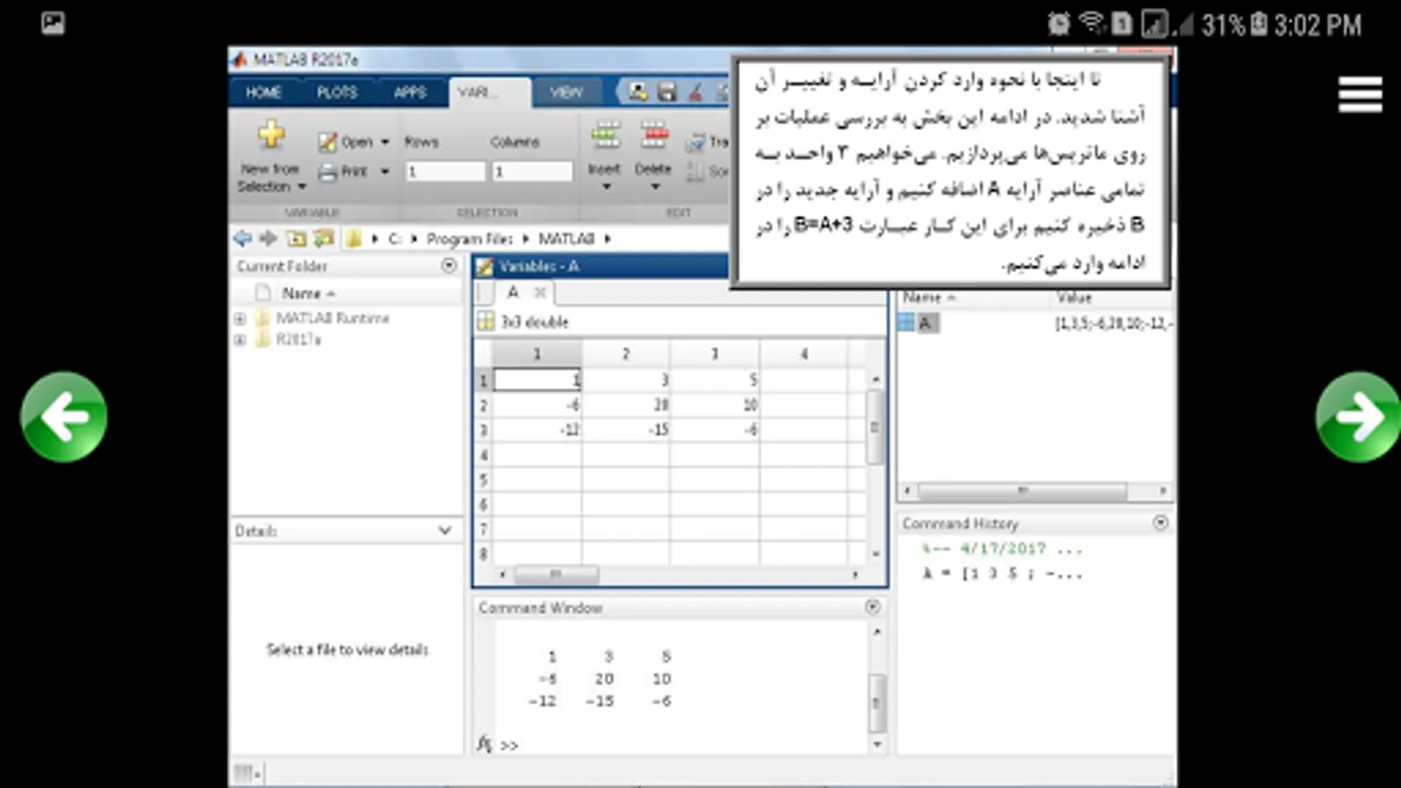The height and width of the screenshot is (788, 1401).
Task: Click the fx function browser icon
Action: click(x=484, y=743)
